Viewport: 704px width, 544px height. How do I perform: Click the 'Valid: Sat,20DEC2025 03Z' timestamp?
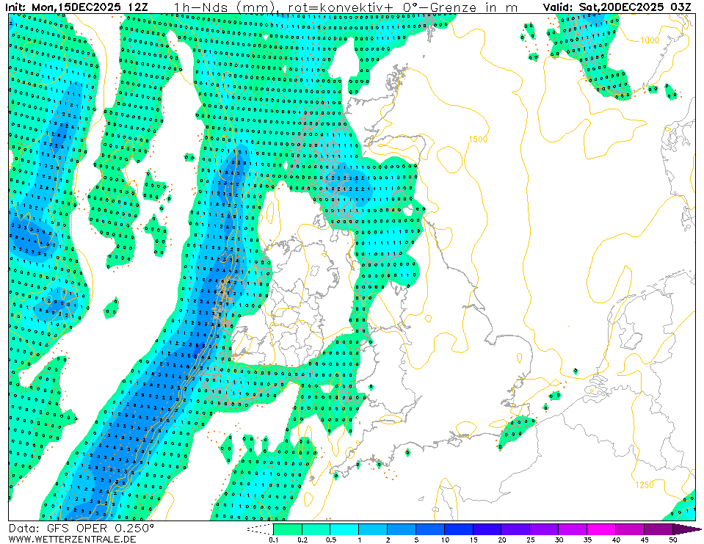pos(617,7)
